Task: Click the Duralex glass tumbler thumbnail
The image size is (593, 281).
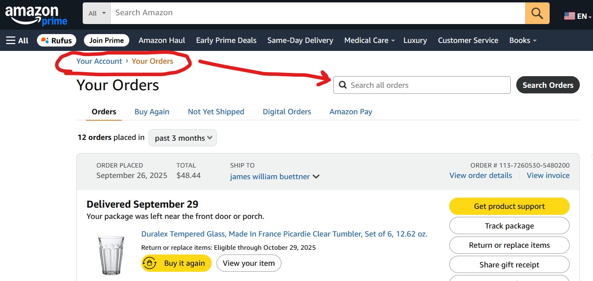Action: point(111,255)
